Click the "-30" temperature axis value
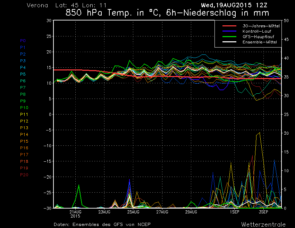The height and width of the screenshot is (228, 295). (48, 208)
